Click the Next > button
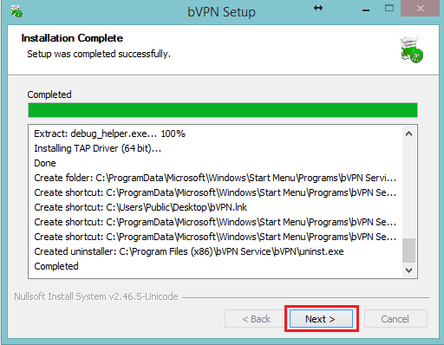This screenshot has width=444, height=345. (x=321, y=319)
